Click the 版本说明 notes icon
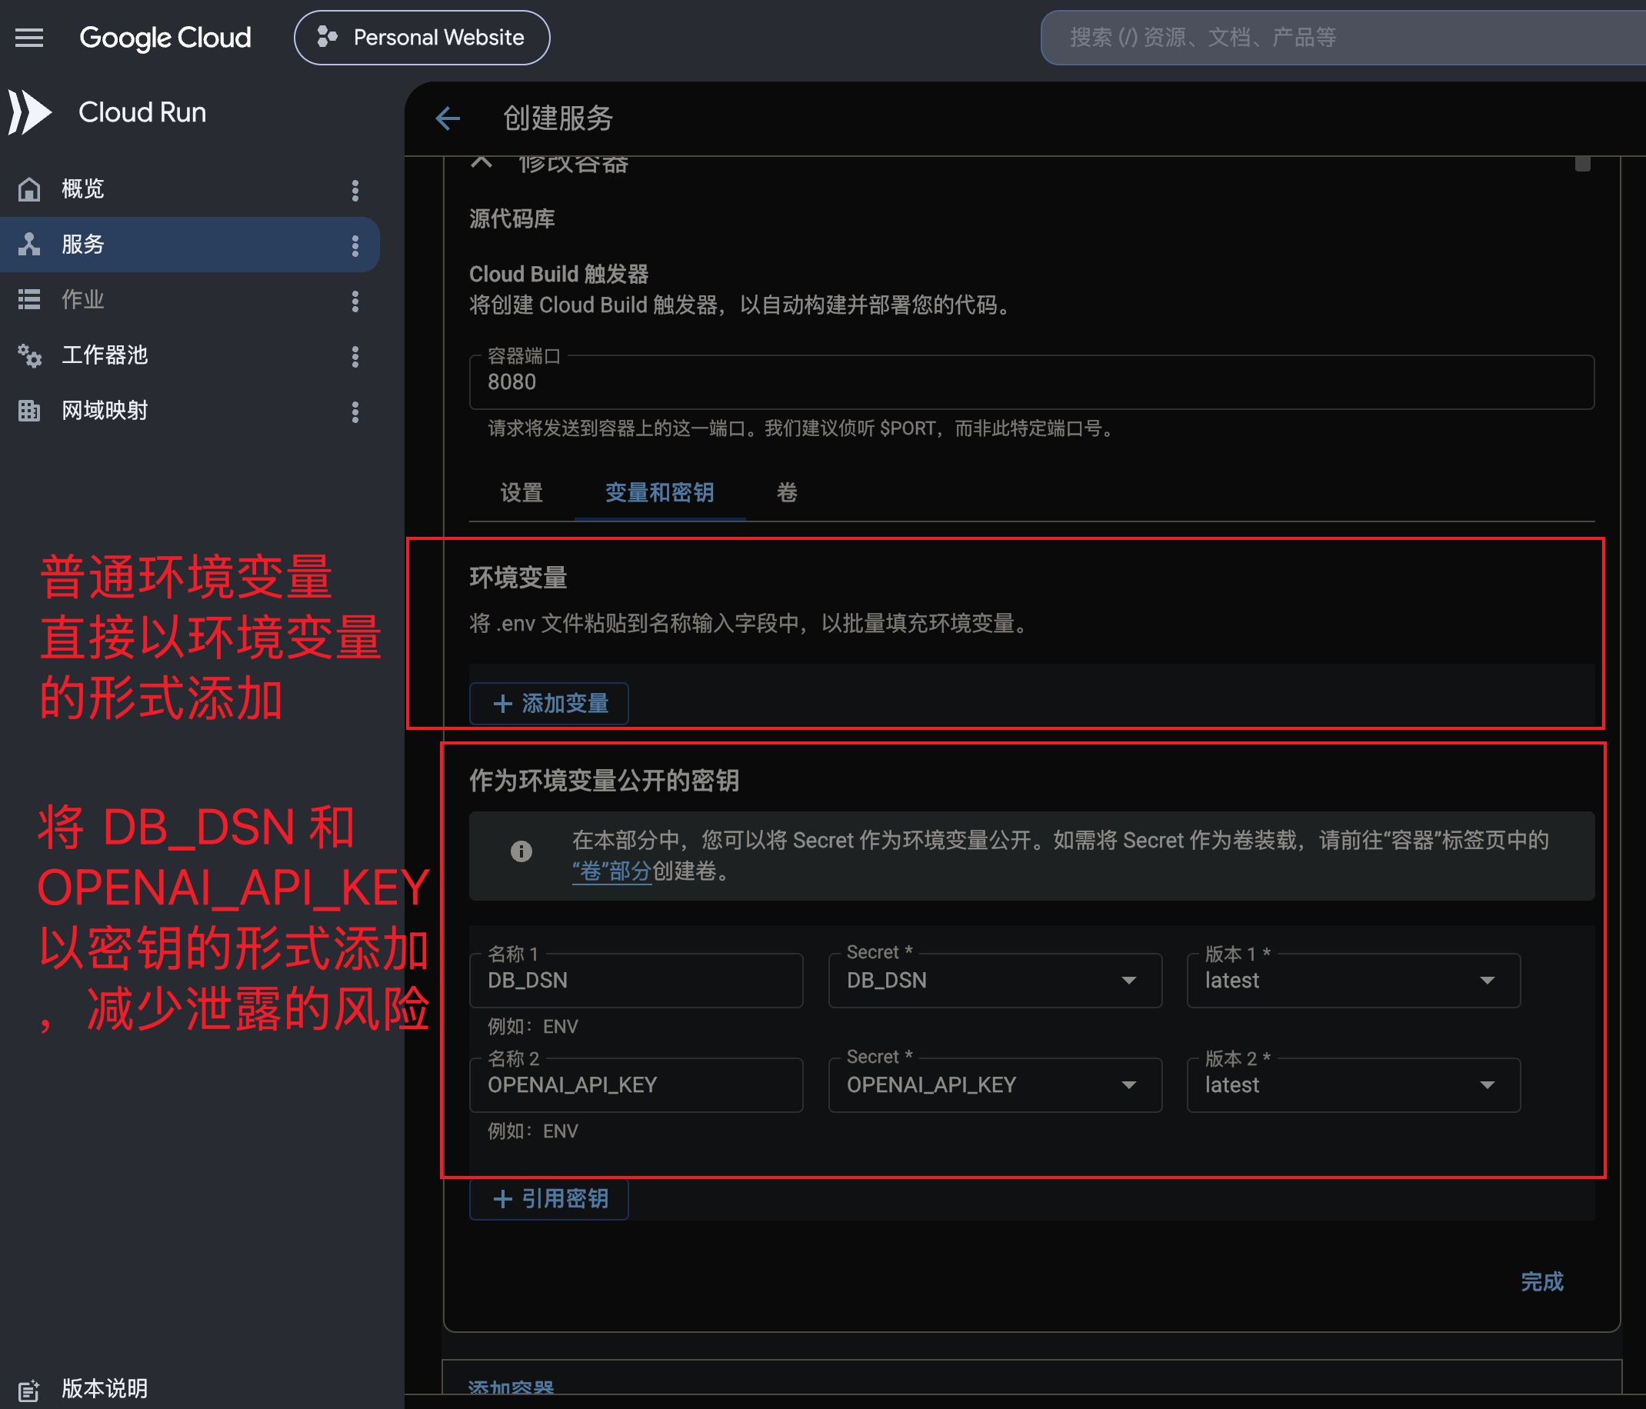Image resolution: width=1646 pixels, height=1409 pixels. click(29, 1390)
